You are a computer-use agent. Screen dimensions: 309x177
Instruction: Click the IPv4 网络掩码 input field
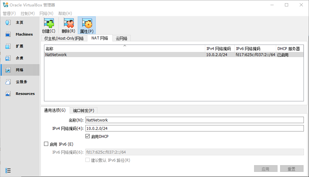pyautogui.click(x=195, y=129)
